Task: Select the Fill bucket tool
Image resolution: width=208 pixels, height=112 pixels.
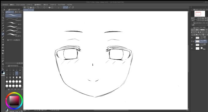Action: click(3, 51)
